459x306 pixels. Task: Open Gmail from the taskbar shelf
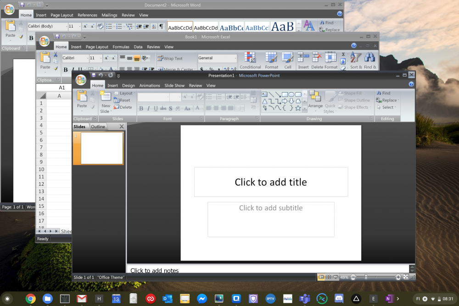pyautogui.click(x=82, y=299)
